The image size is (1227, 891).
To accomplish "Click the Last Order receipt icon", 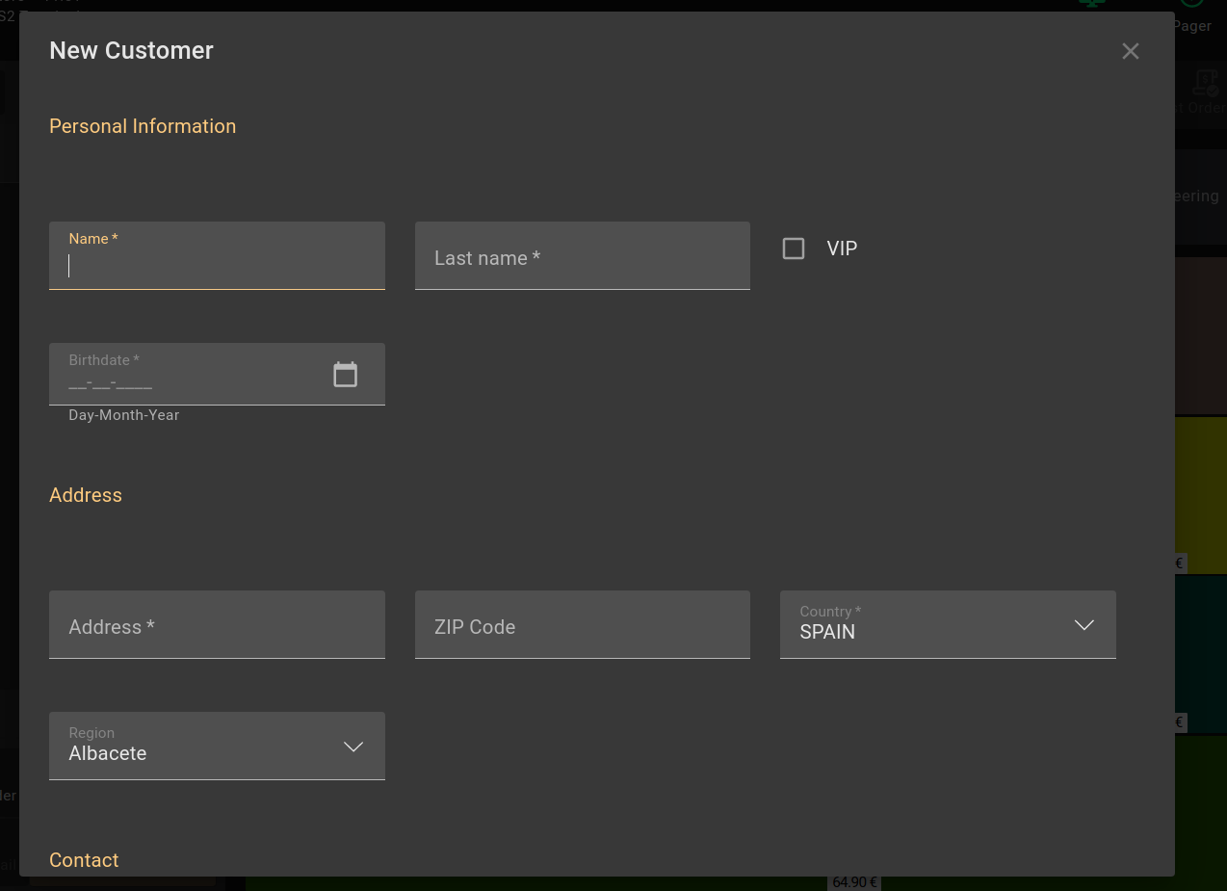I will point(1204,83).
